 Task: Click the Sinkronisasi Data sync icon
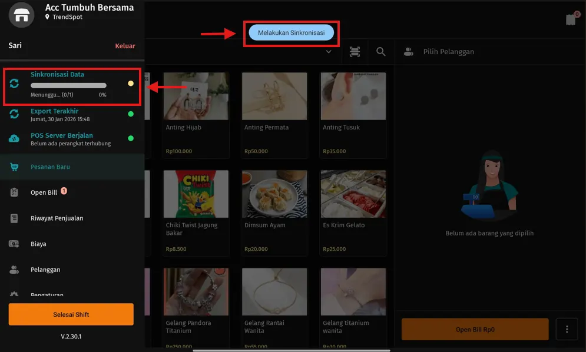point(15,84)
